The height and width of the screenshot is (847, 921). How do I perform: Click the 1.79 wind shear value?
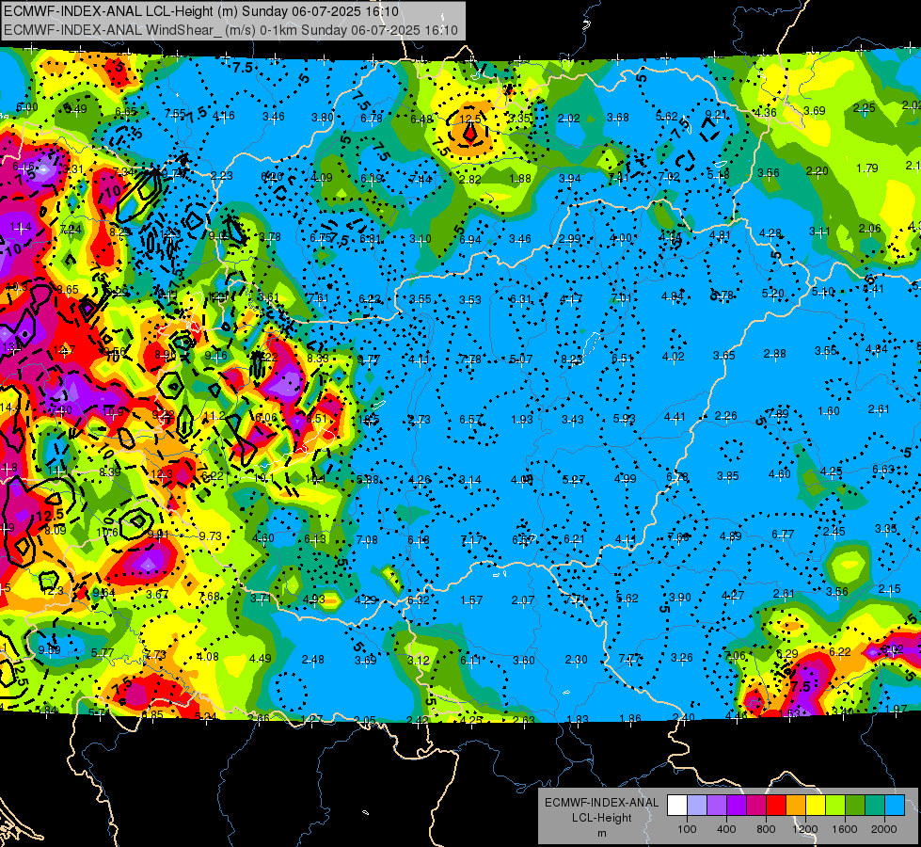click(x=867, y=168)
